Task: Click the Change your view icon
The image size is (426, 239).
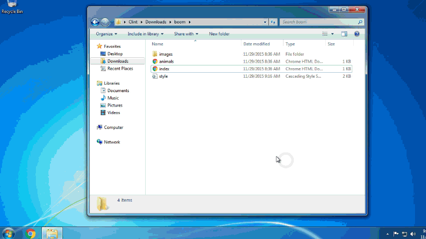Action: pos(325,34)
